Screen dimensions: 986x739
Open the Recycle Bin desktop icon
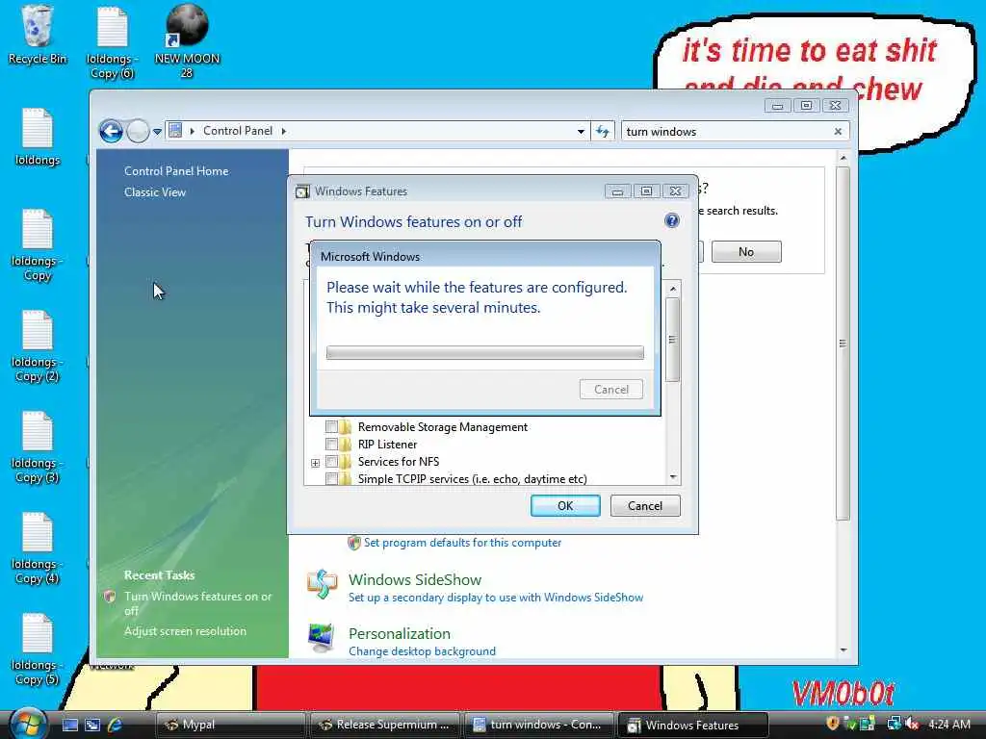coord(38,35)
